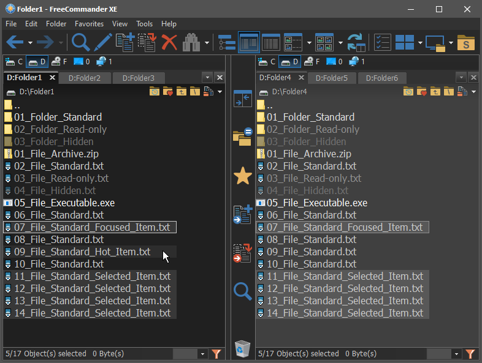Open the Tools menu
Screen dimensions: 482x363
coord(144,24)
